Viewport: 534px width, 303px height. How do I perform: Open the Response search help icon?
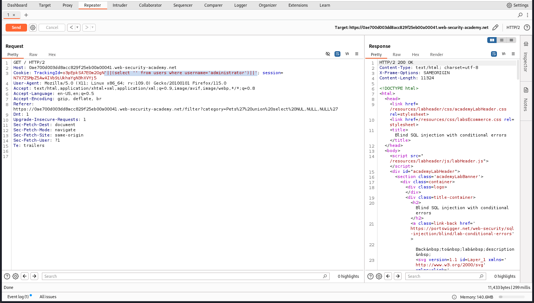370,276
